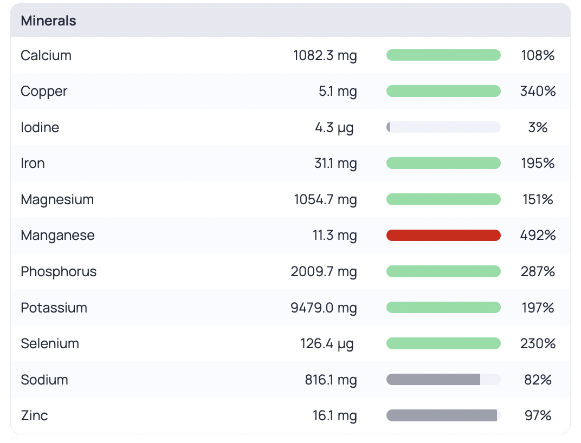Click the Manganese 492% value
The width and height of the screenshot is (581, 443).
tap(538, 235)
